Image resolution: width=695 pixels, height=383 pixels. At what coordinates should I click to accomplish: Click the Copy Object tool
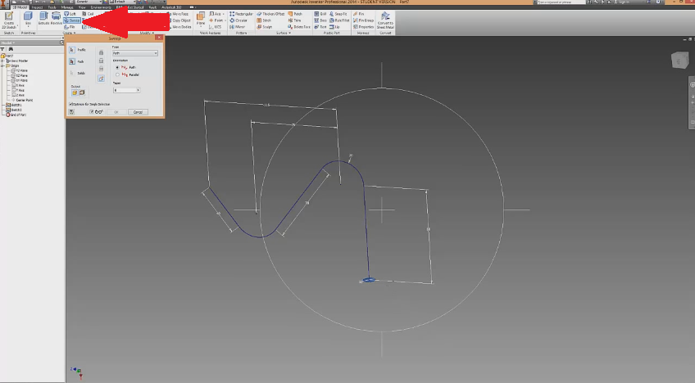(180, 20)
